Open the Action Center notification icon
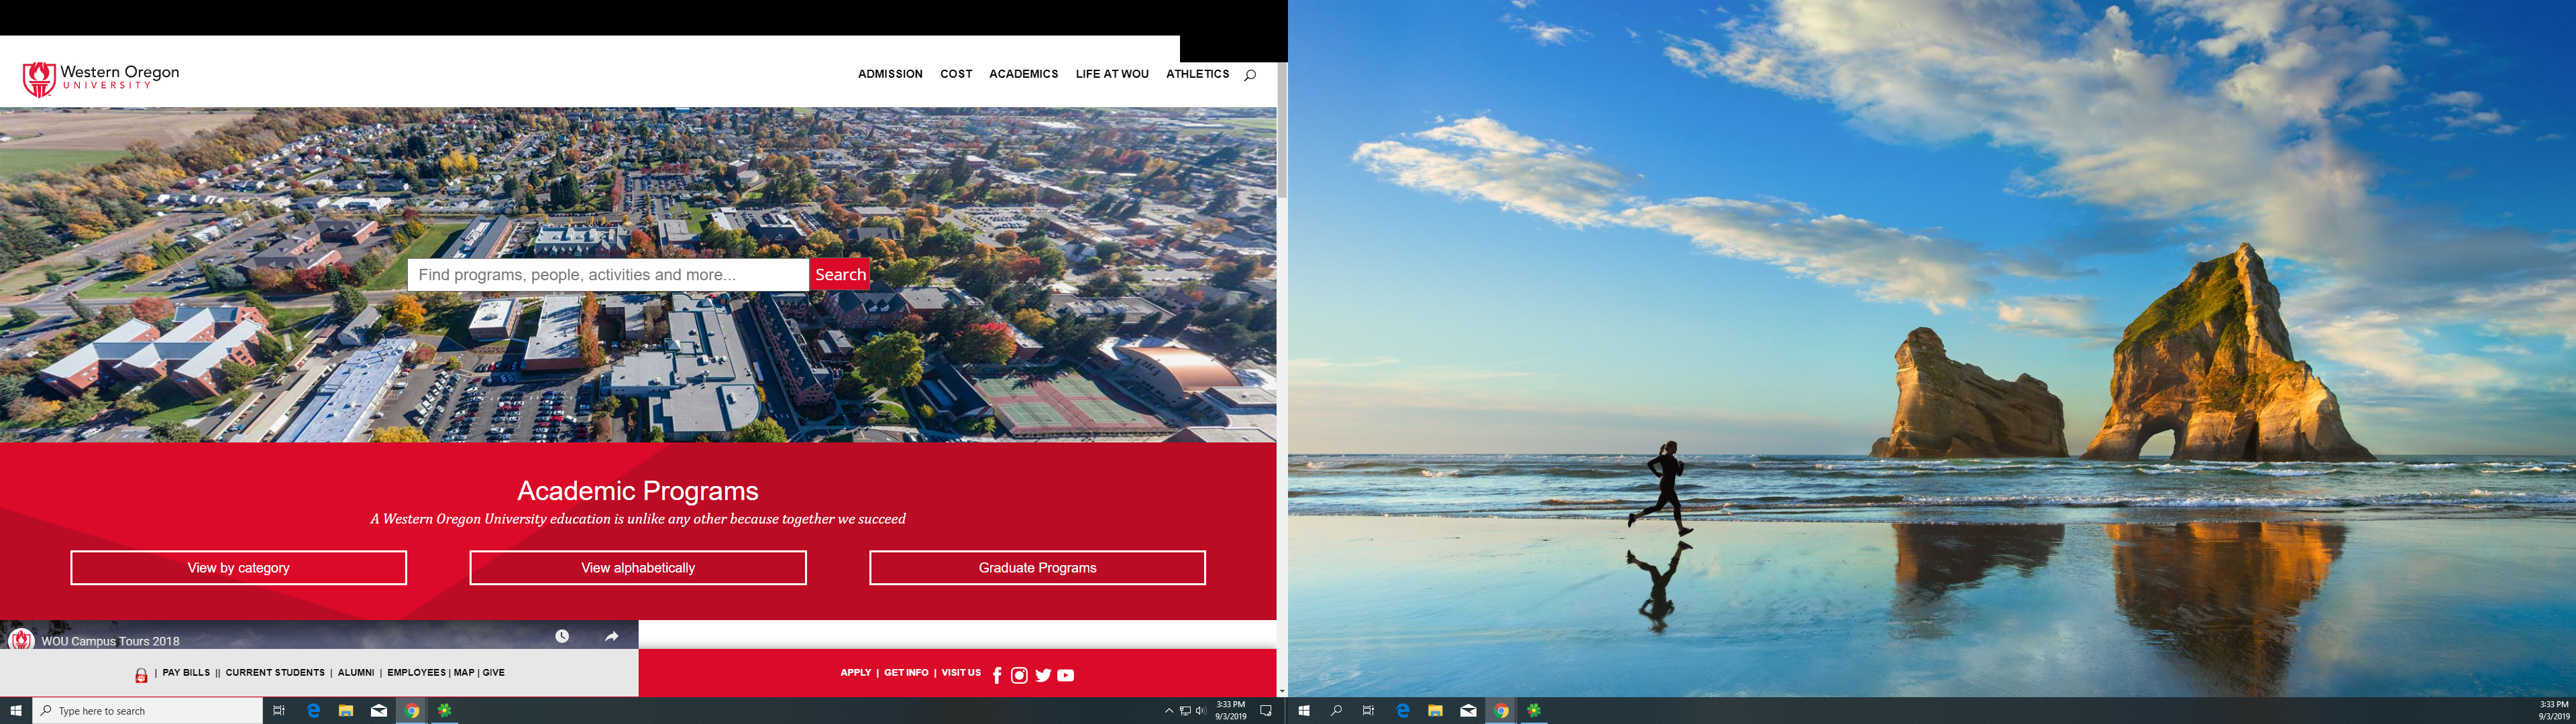The image size is (2576, 724). 1266,711
